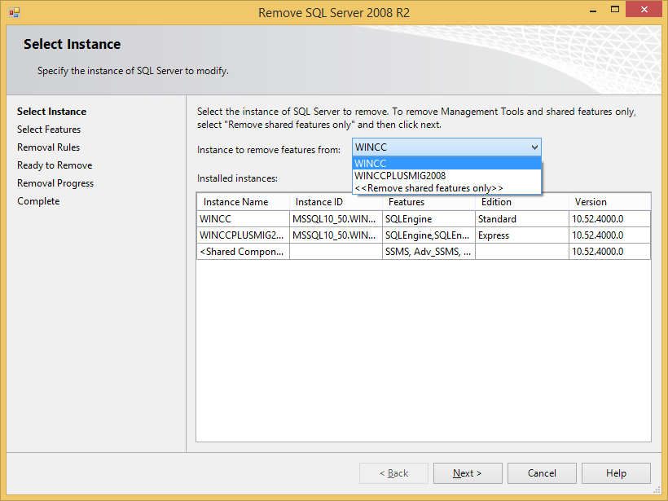Open the Removal Rules step

pyautogui.click(x=49, y=147)
